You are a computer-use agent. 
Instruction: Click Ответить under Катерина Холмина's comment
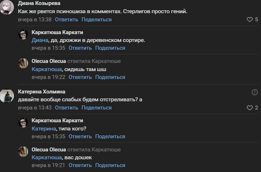click(x=67, y=108)
